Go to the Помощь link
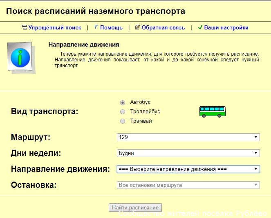The width and height of the screenshot is (271, 218). click(111, 28)
